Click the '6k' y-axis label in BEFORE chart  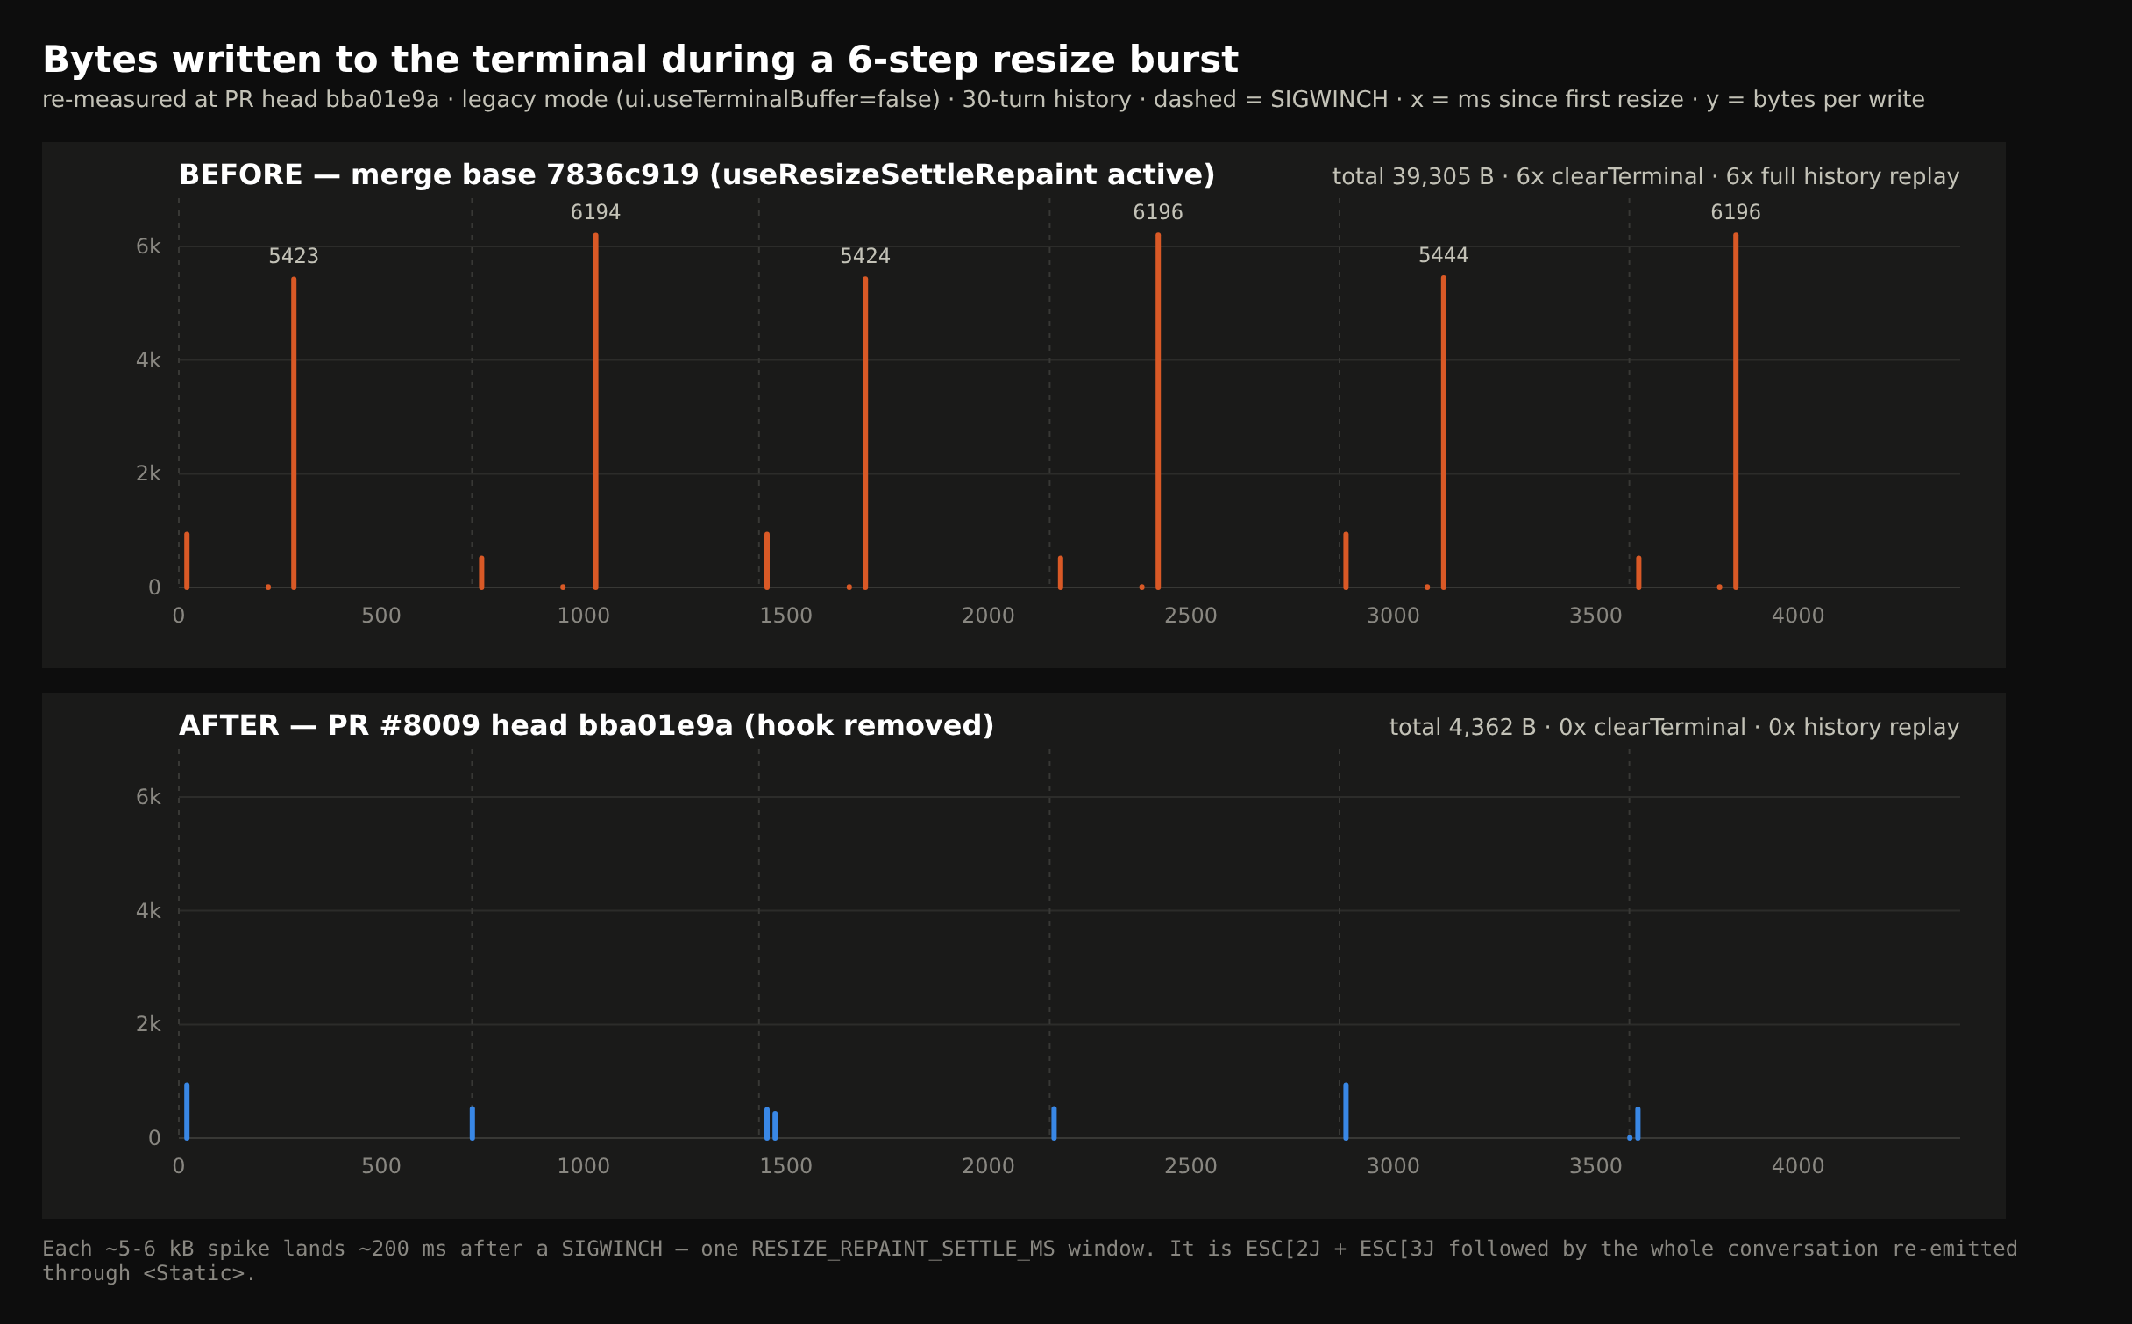point(148,247)
